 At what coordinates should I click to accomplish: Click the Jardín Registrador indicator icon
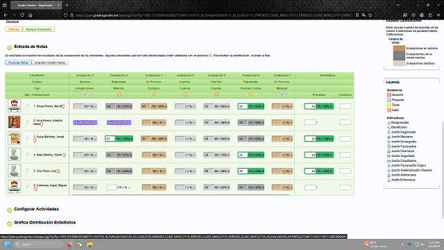click(388, 132)
